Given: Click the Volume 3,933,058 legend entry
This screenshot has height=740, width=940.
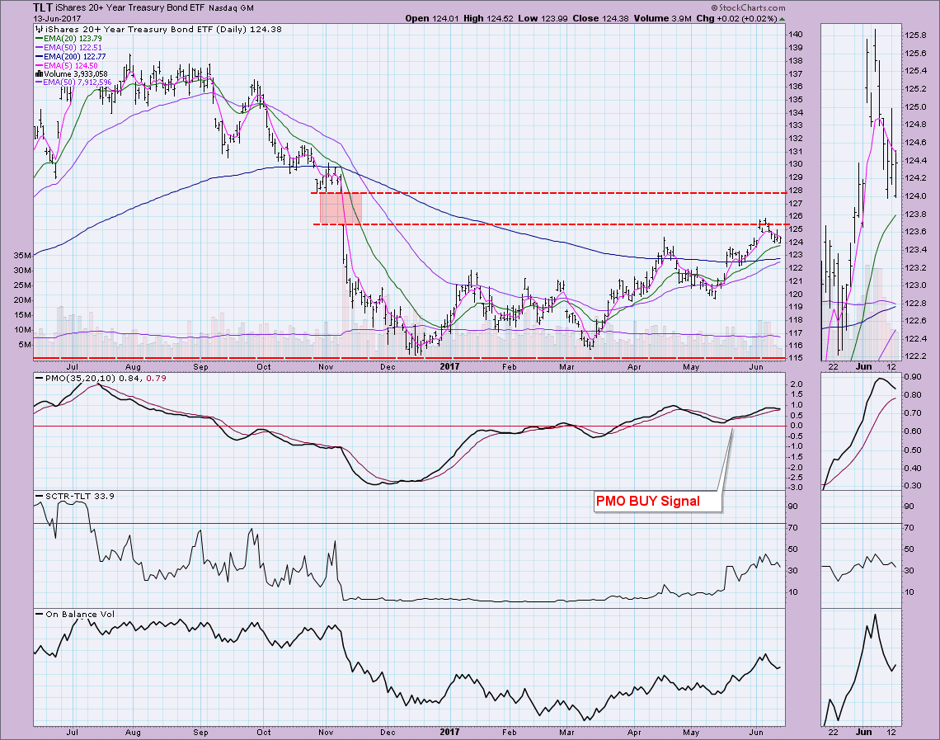Looking at the screenshot, I should point(72,73).
